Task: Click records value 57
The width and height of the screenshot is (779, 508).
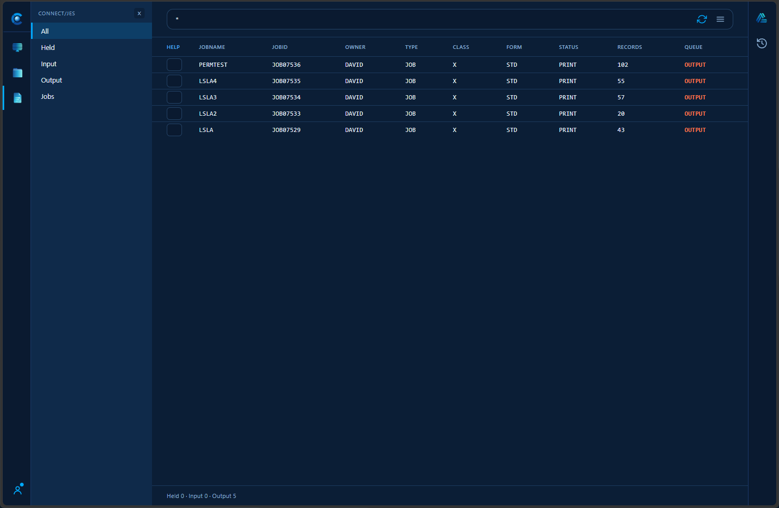Action: pyautogui.click(x=621, y=97)
